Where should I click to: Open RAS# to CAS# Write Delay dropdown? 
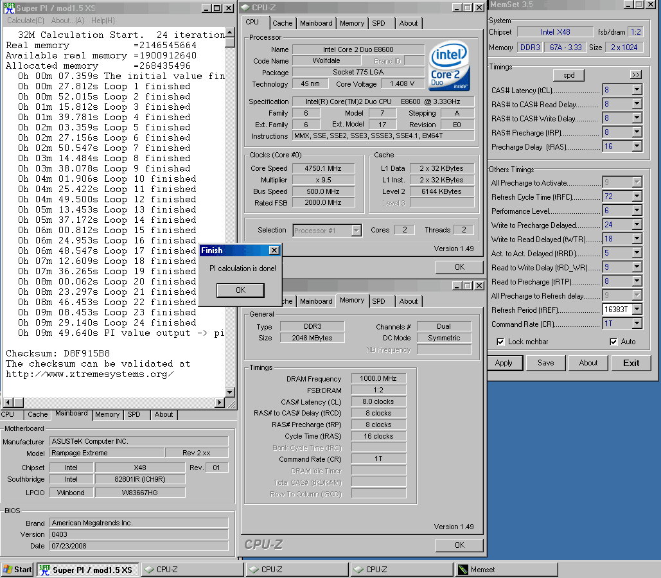click(637, 118)
